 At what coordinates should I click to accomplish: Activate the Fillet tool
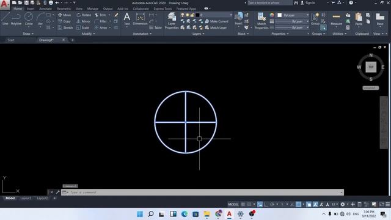click(101, 21)
